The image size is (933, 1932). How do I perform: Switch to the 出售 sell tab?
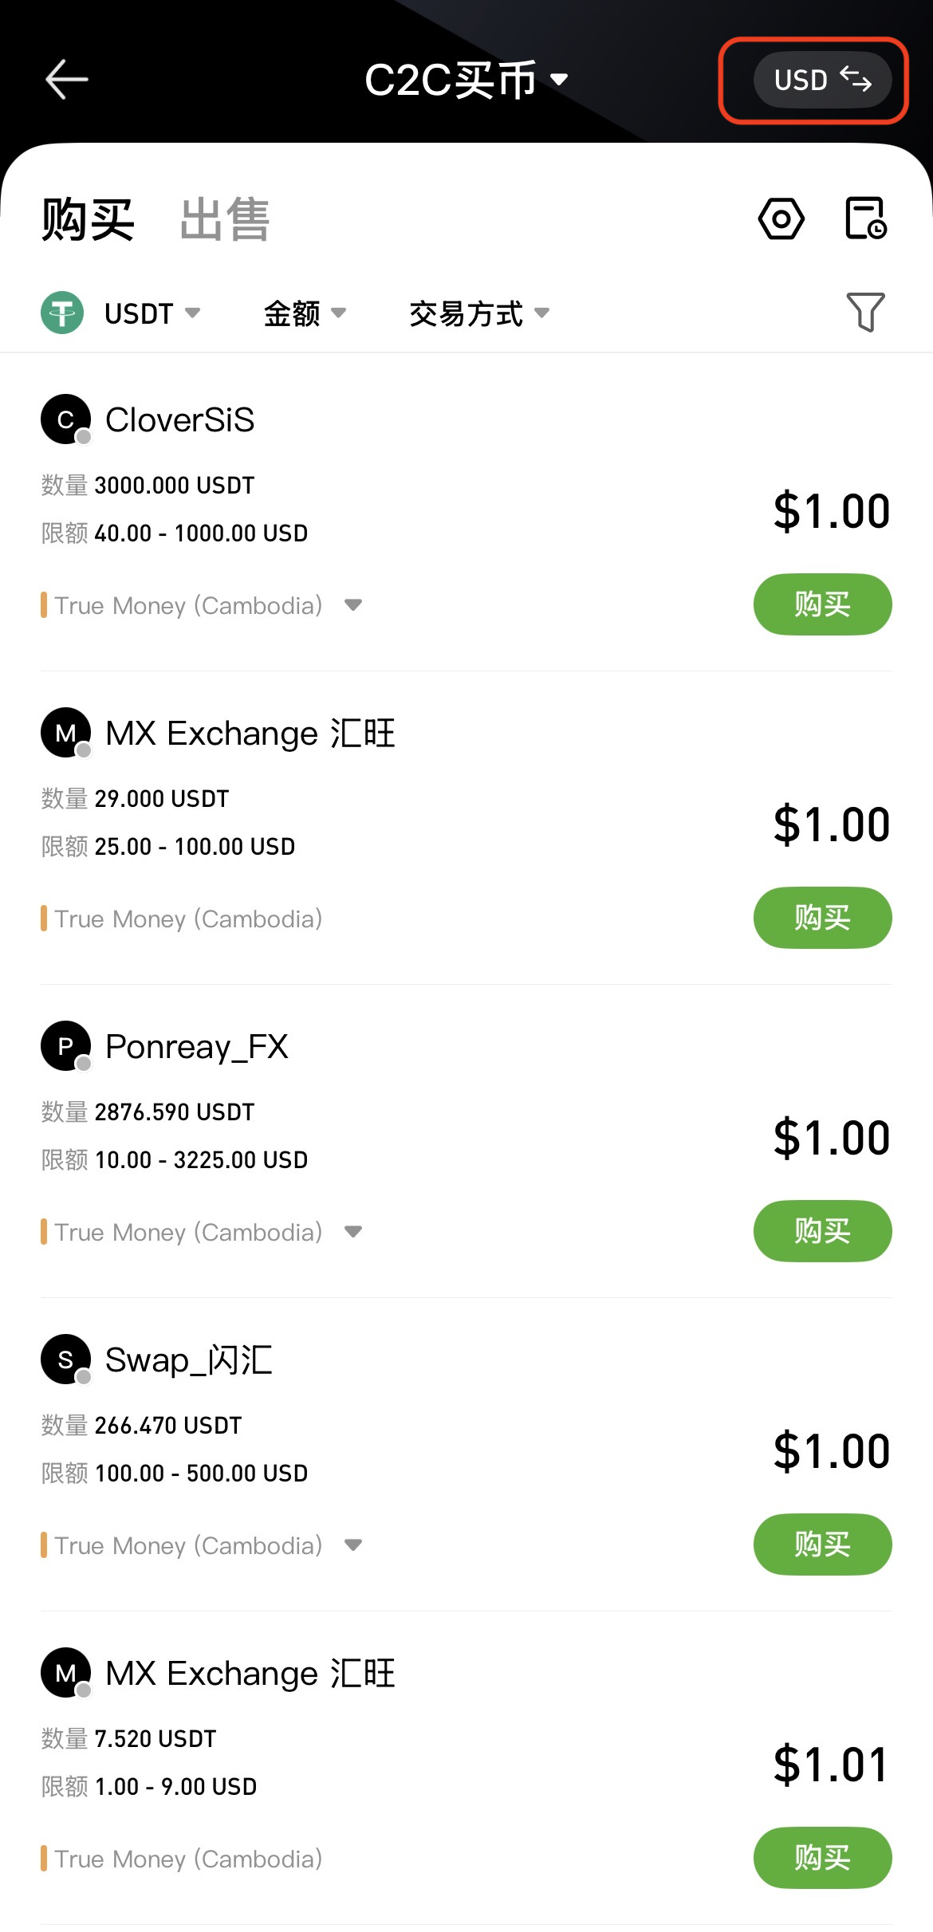tap(225, 219)
